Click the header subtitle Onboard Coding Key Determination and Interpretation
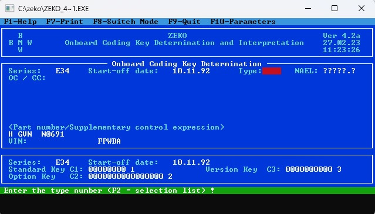375x214 pixels. (x=184, y=43)
